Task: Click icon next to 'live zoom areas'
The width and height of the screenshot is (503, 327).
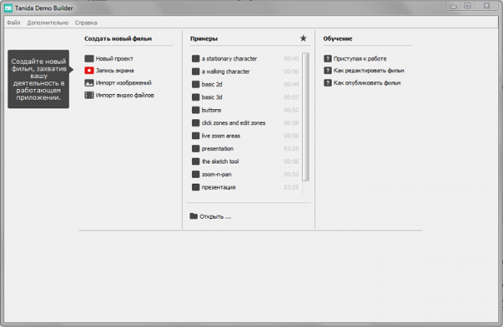Action: pos(195,136)
